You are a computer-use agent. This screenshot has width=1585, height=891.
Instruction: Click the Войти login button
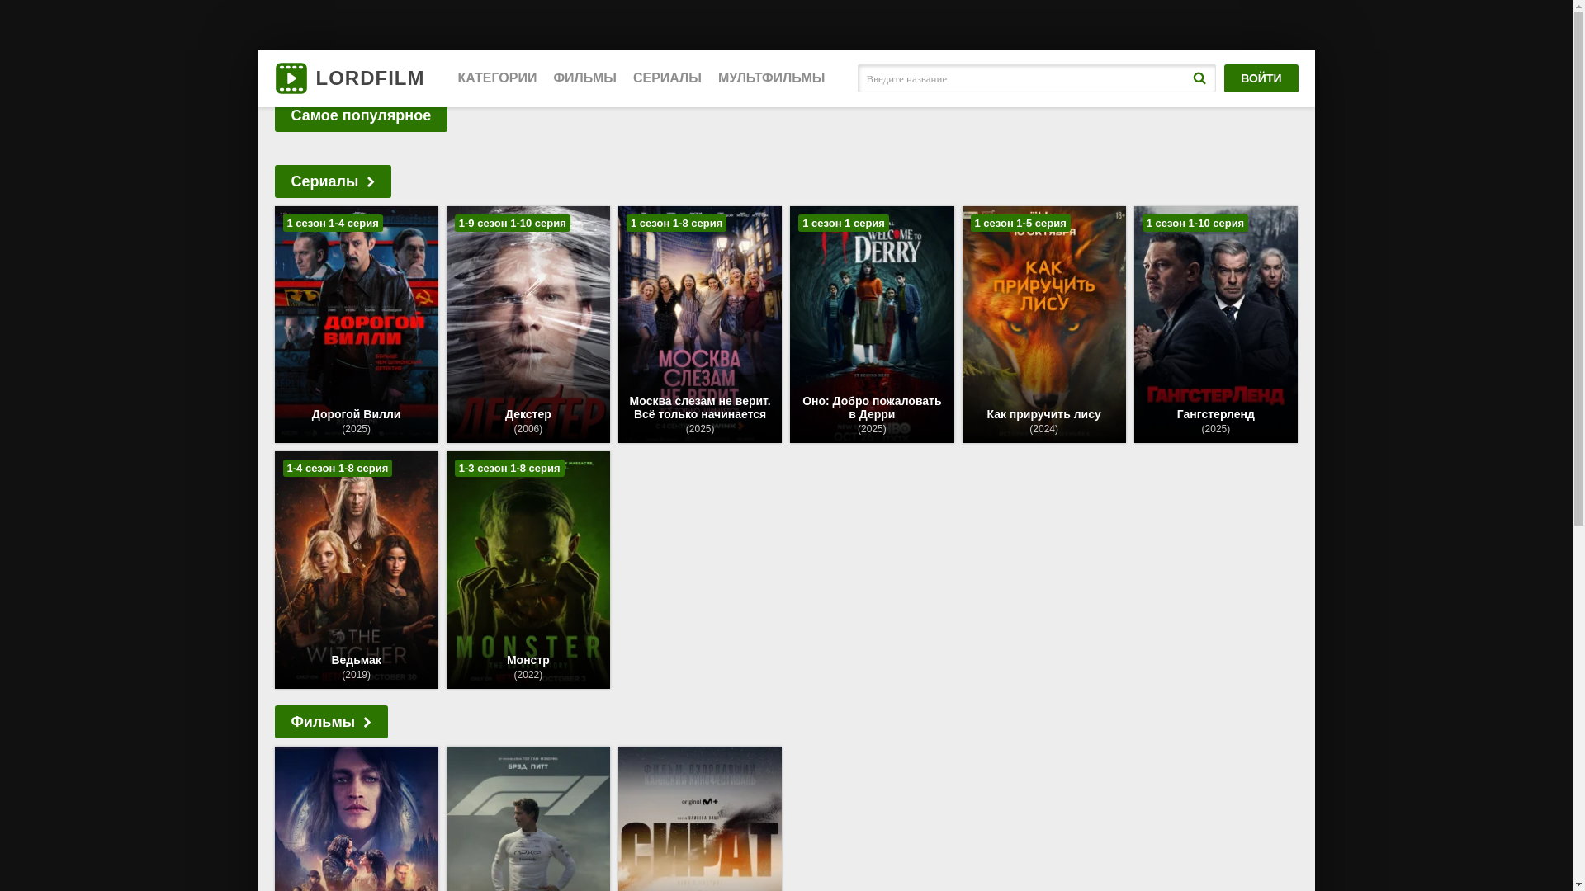tap(1261, 78)
